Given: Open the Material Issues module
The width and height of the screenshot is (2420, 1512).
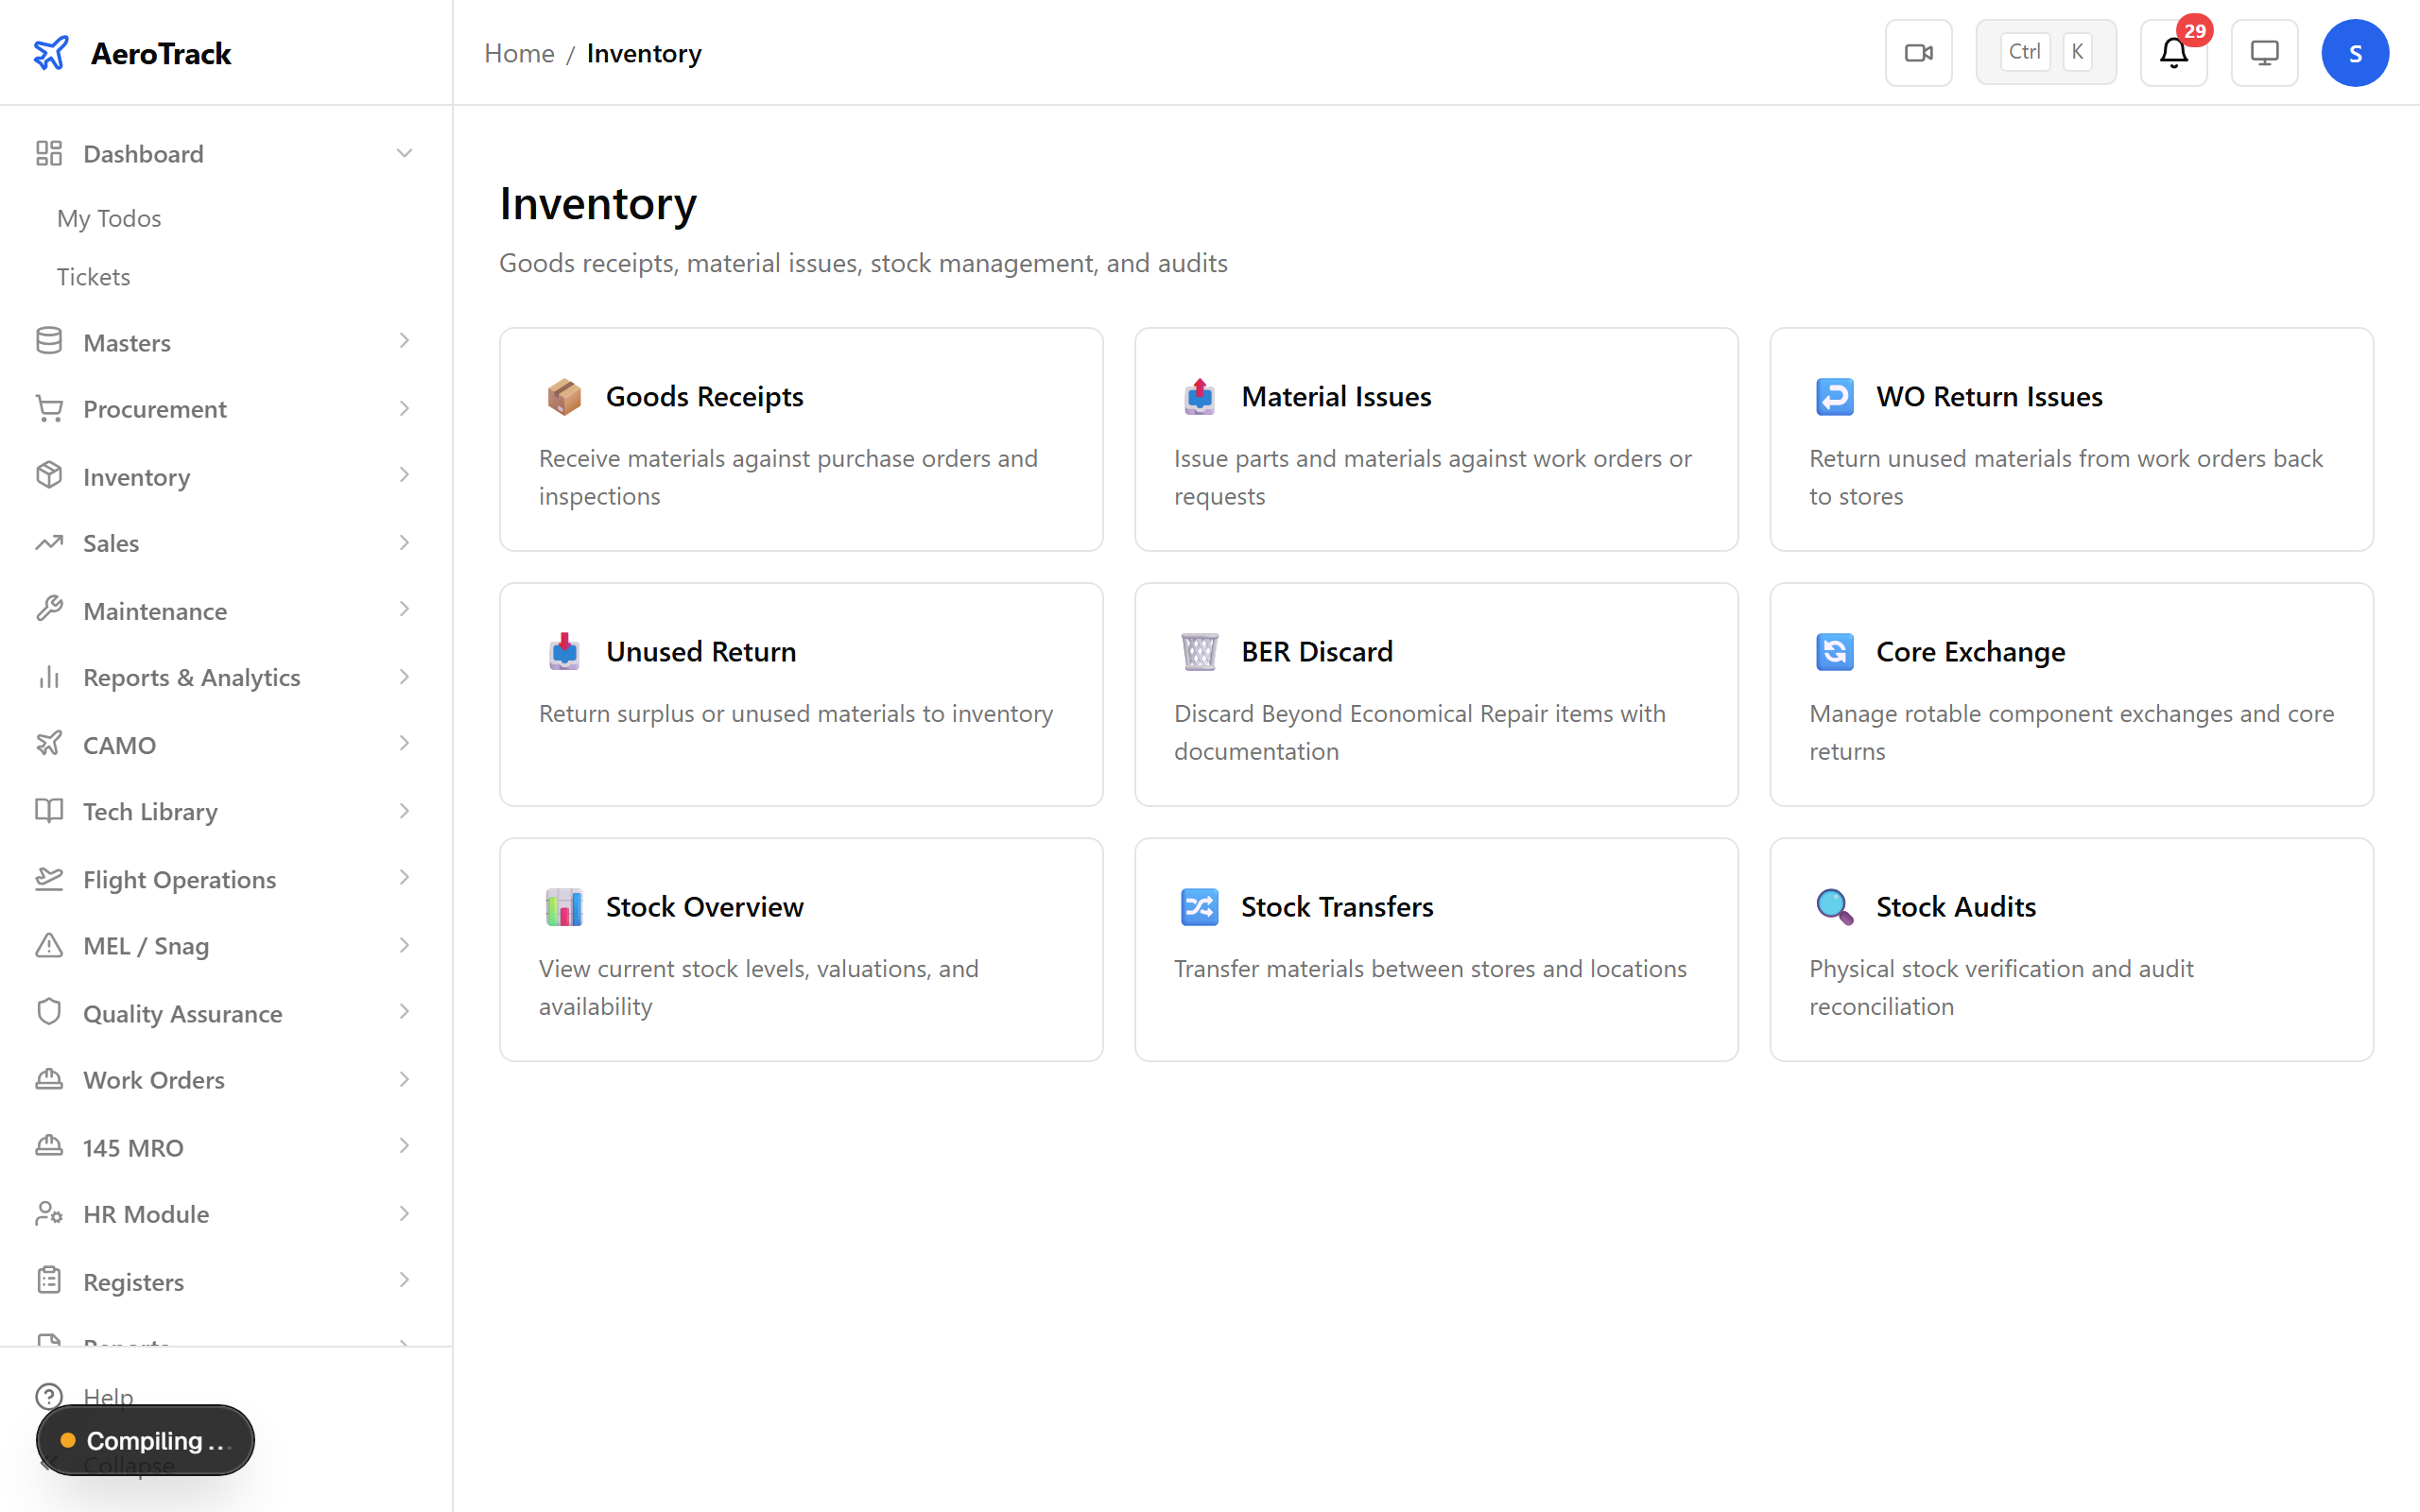Looking at the screenshot, I should coord(1435,440).
